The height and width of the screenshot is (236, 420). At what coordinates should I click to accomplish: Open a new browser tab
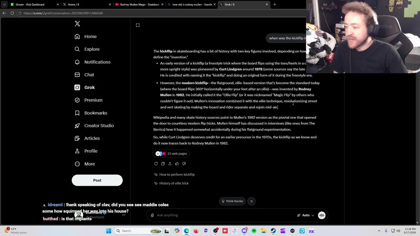tap(275, 5)
